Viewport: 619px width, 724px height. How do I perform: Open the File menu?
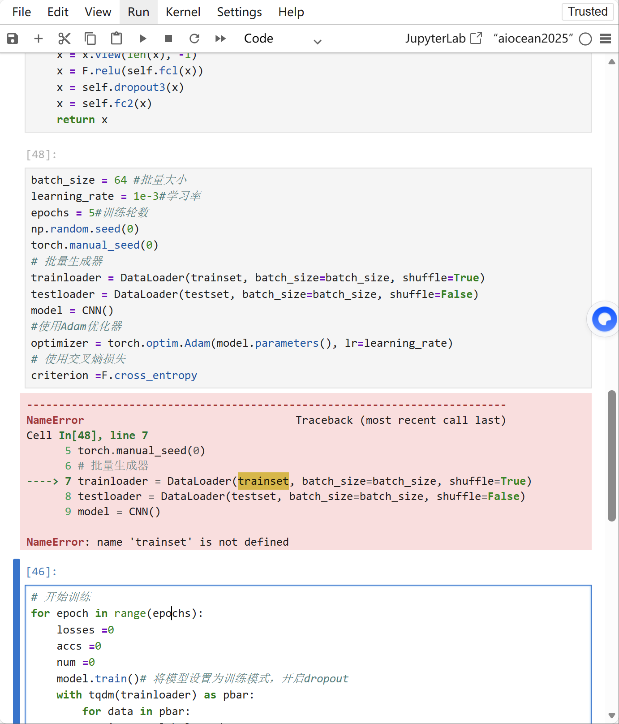pos(21,12)
